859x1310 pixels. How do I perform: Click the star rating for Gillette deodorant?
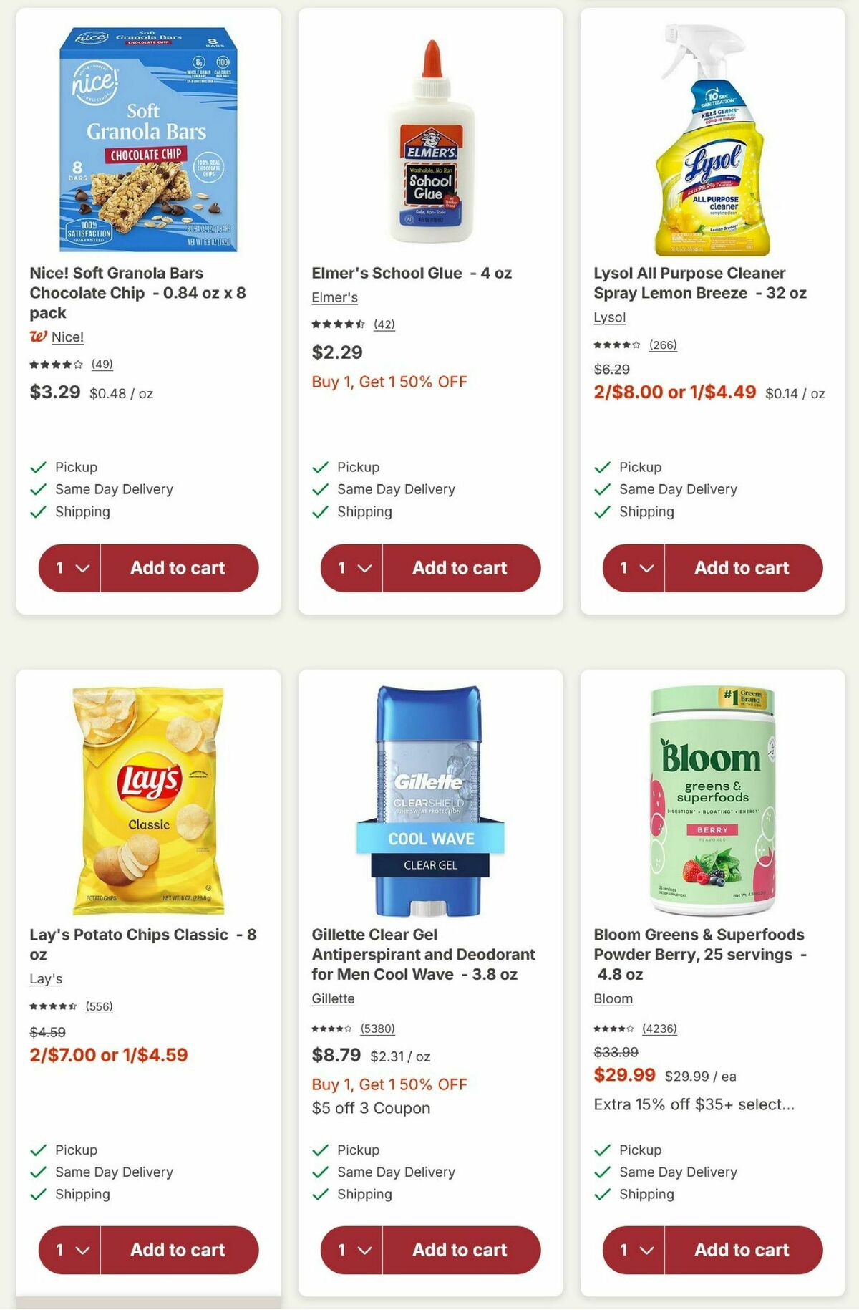pos(333,1027)
